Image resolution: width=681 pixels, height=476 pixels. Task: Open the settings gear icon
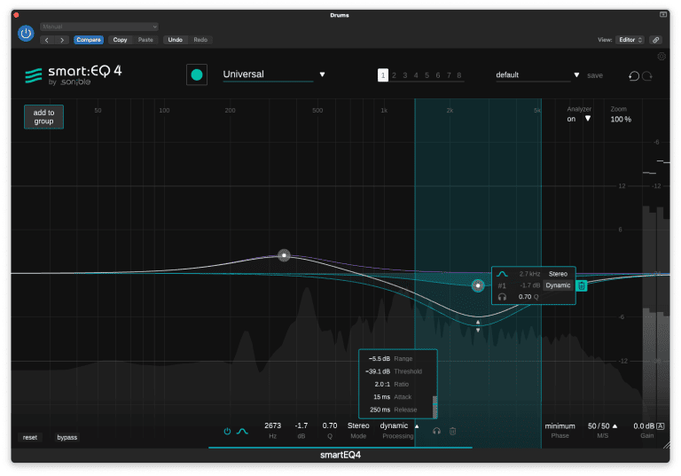[x=661, y=57]
